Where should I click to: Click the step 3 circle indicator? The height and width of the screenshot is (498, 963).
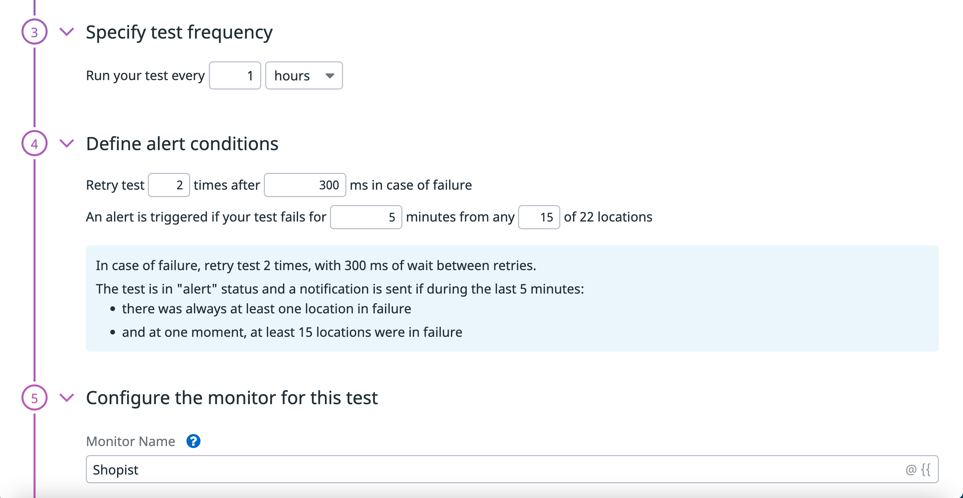[35, 32]
